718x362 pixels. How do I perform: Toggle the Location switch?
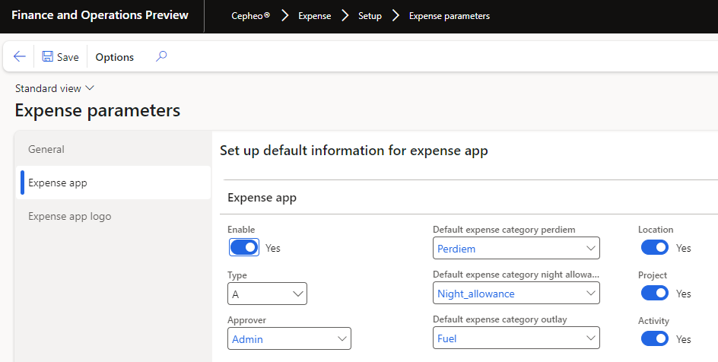click(654, 248)
